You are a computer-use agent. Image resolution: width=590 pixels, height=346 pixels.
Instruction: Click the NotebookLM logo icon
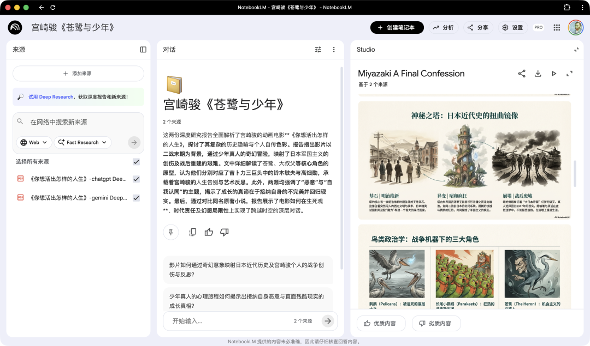pos(15,27)
